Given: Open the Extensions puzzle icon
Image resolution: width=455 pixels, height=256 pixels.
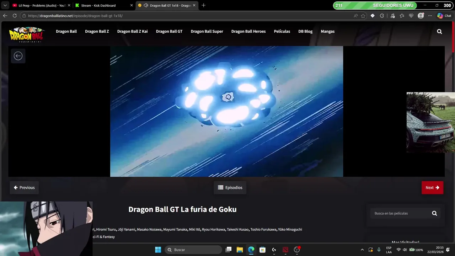Looking at the screenshot, I should (x=382, y=16).
